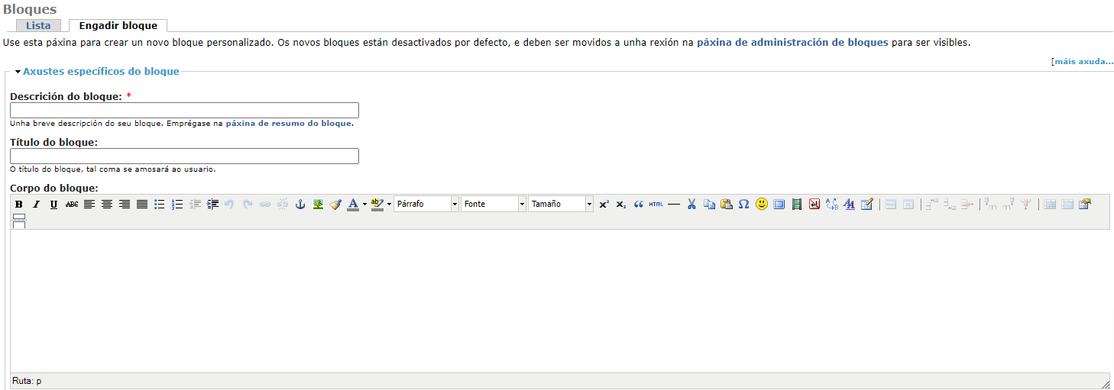
Task: Toggle fullscreen editor mode
Action: pos(779,204)
